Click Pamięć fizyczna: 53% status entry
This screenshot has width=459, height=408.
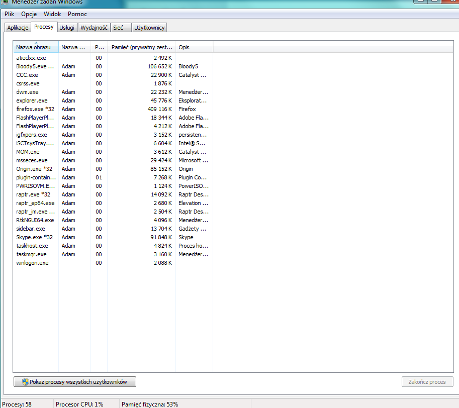[150, 404]
